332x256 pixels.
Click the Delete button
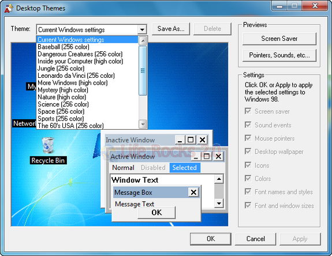point(212,29)
